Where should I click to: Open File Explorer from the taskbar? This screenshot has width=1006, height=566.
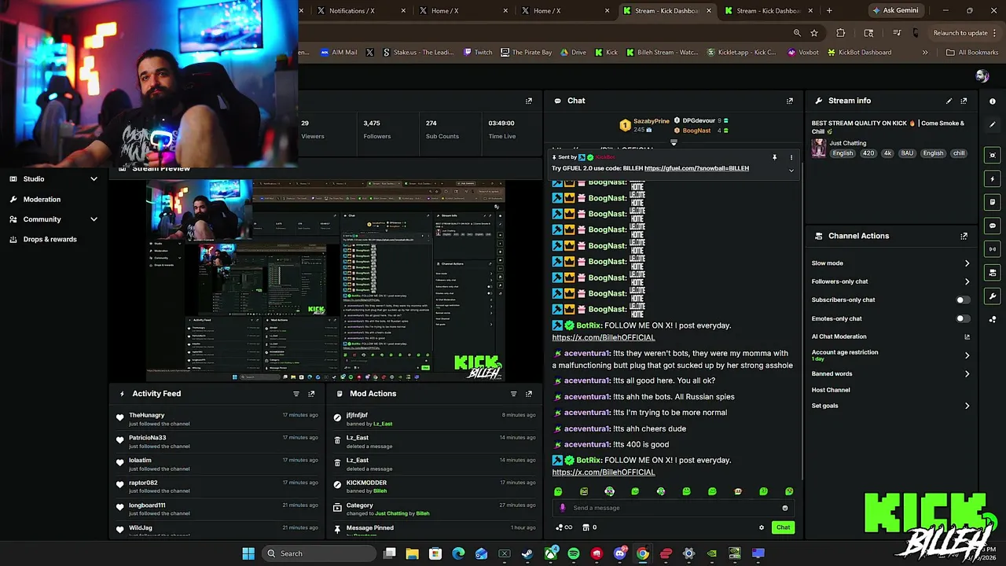pyautogui.click(x=412, y=553)
